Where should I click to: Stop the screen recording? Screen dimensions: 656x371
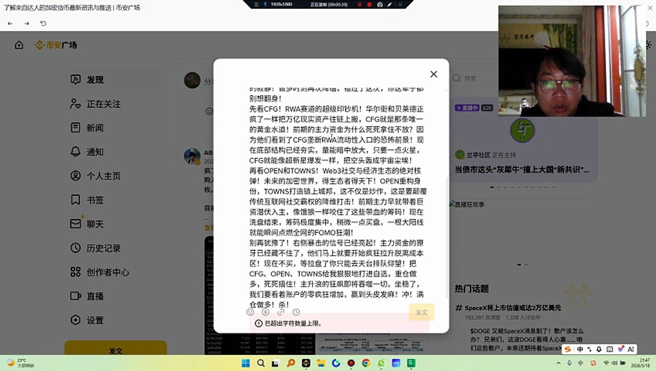tap(369, 4)
